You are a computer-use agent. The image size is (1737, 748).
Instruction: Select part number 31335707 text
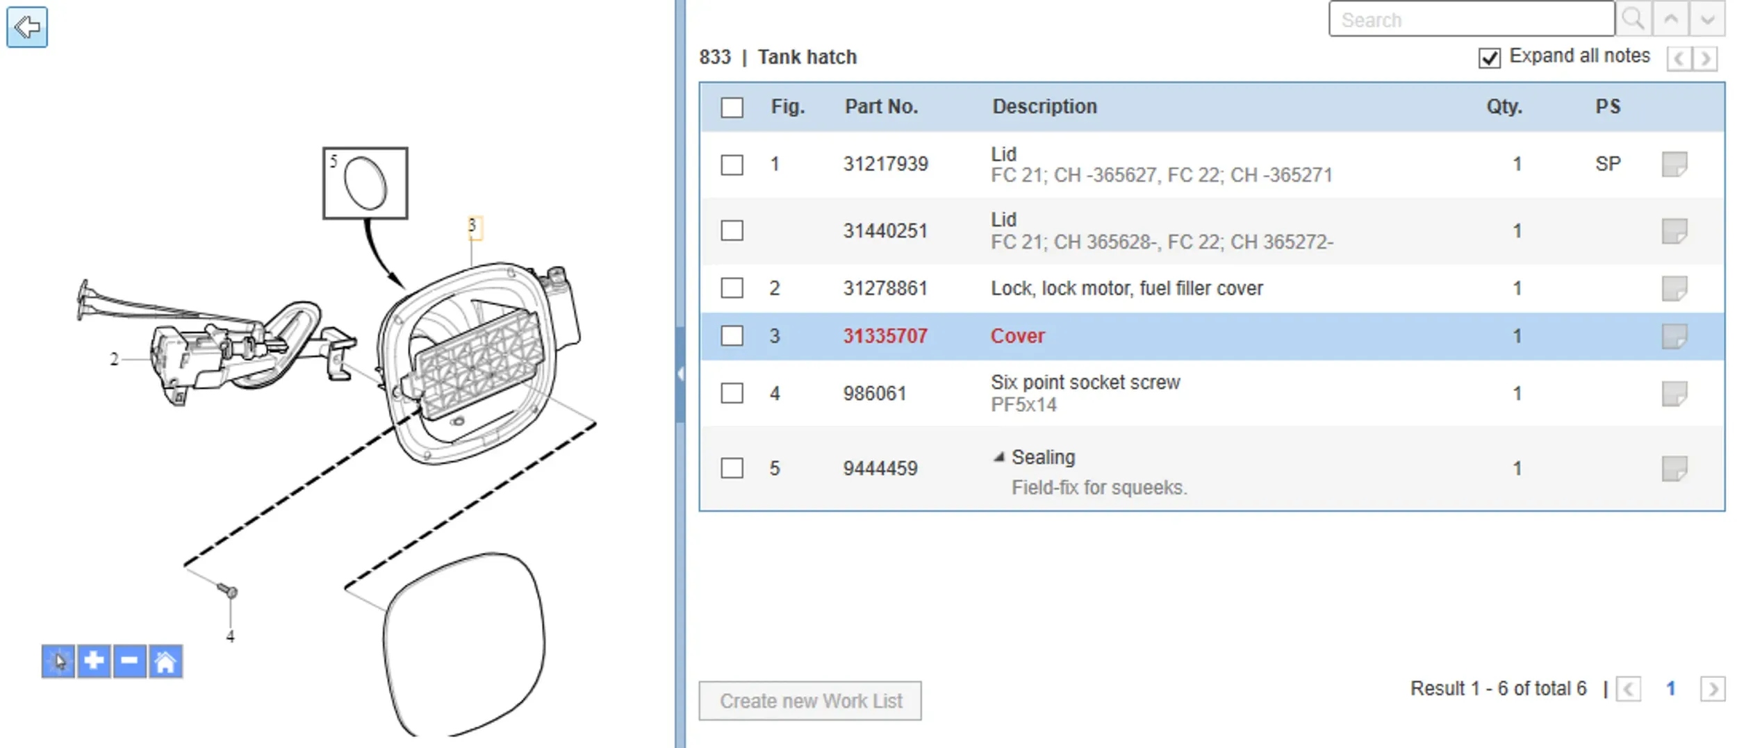tap(885, 336)
